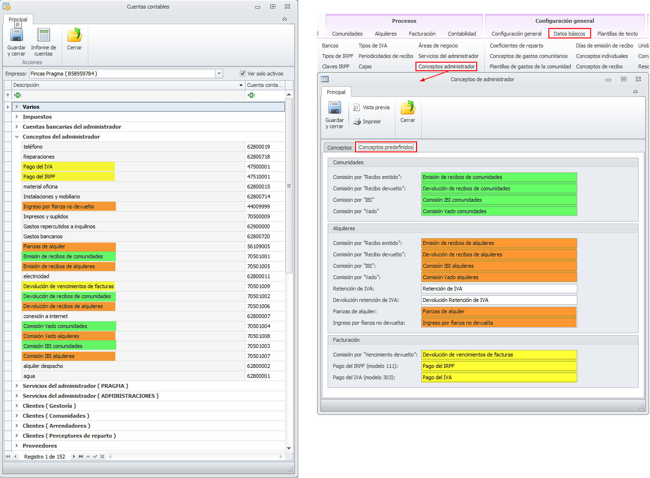650x478 pixels.
Task: Open the Empresa dropdown list
Action: (x=219, y=74)
